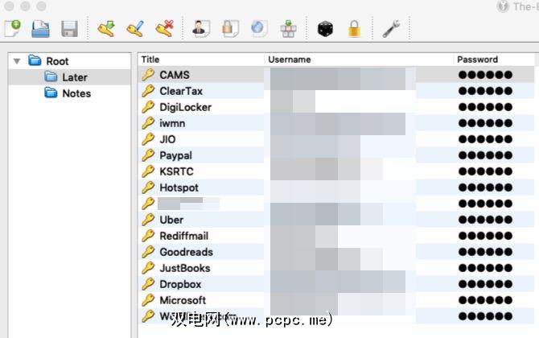Click the gift box toolbar icon
Screen dimensions: 539x338
(288, 28)
